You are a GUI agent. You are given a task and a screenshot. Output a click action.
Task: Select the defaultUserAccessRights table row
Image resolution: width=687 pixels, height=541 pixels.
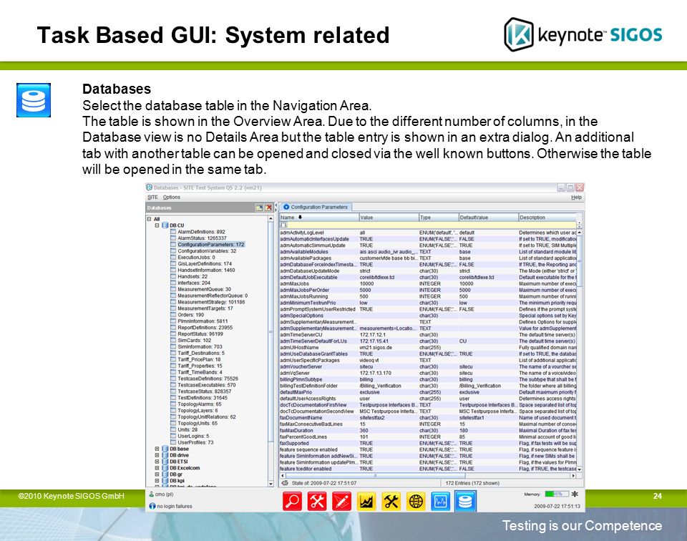coord(428,399)
